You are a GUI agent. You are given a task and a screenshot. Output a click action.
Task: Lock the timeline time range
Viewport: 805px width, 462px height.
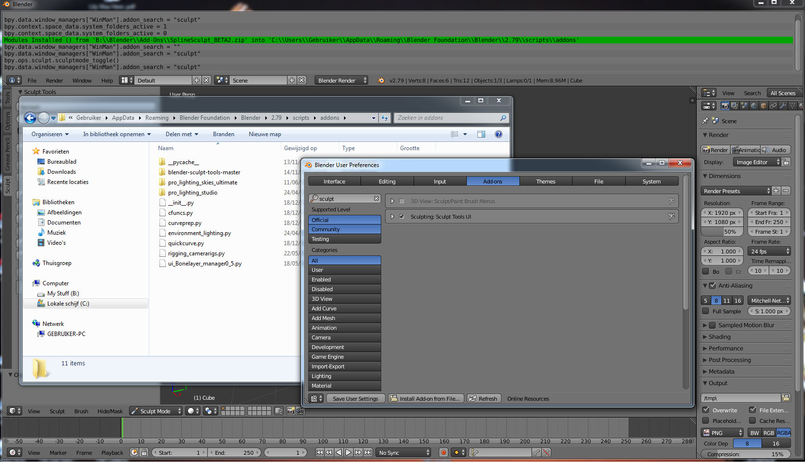(x=144, y=452)
